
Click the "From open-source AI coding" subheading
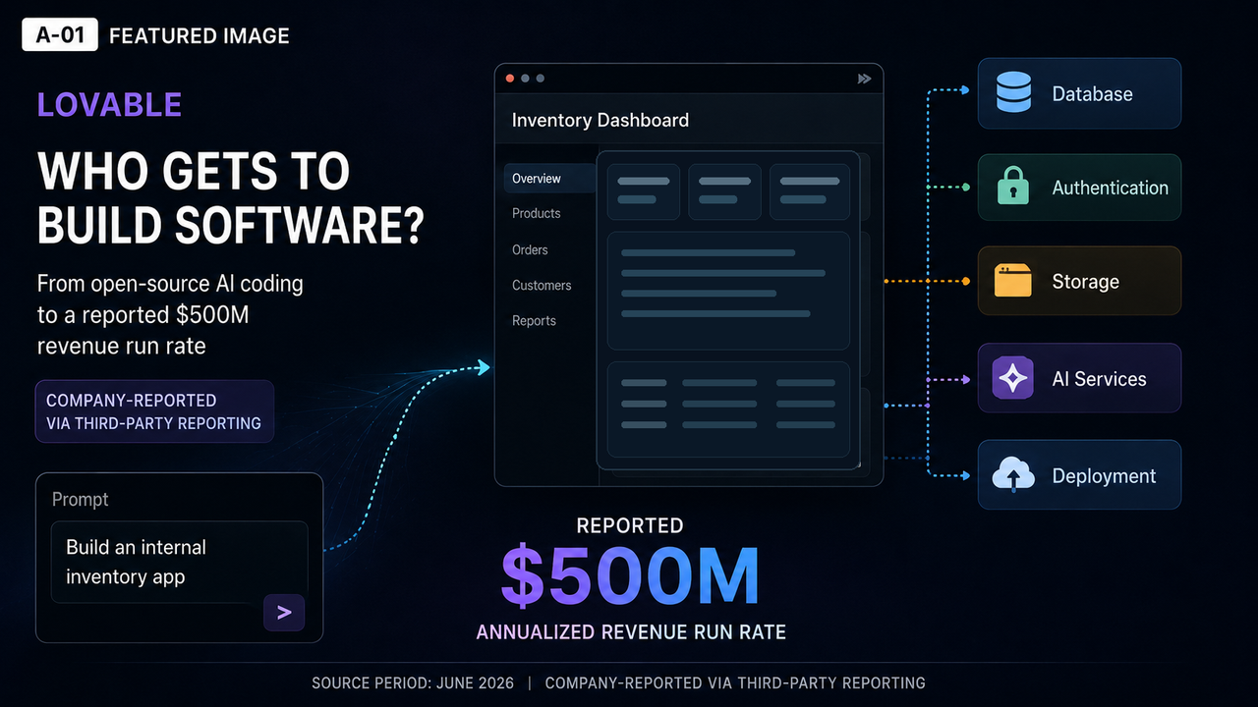pyautogui.click(x=170, y=284)
